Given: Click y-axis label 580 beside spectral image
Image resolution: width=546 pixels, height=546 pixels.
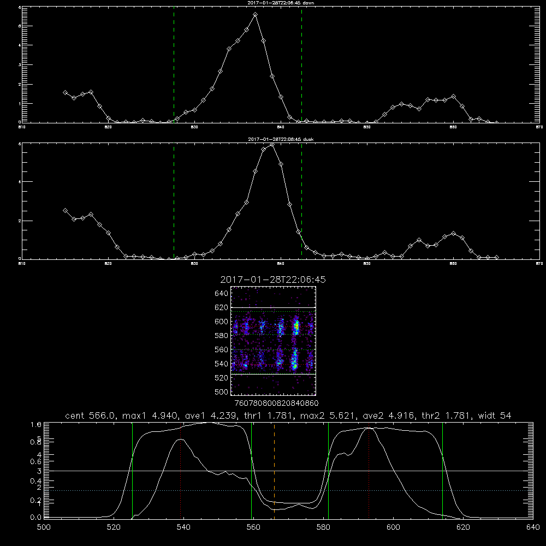Looking at the screenshot, I should pyautogui.click(x=222, y=336).
